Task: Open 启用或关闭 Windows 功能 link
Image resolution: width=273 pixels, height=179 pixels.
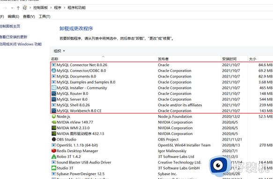Action: coord(21,44)
